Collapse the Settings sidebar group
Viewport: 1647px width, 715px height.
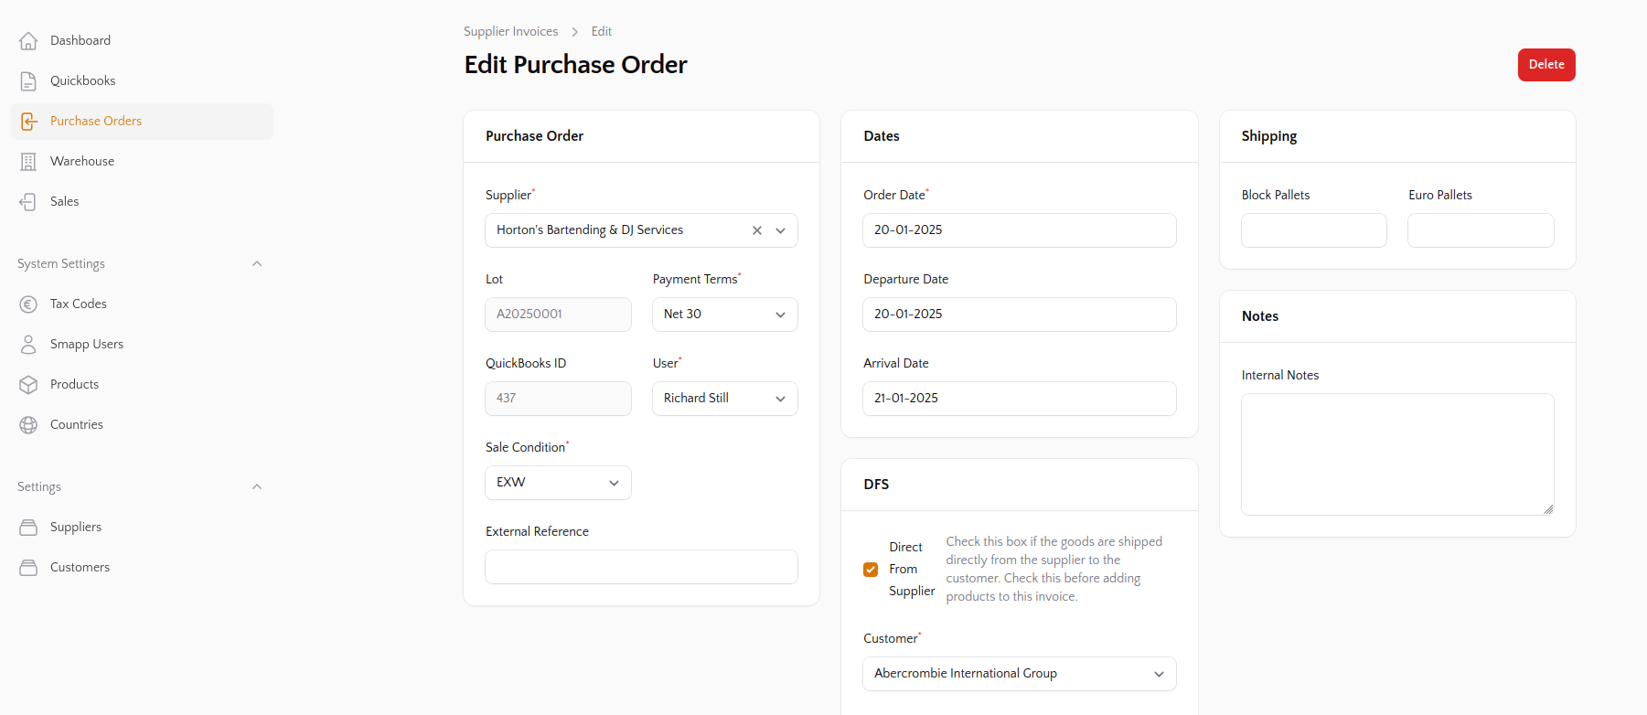pos(257,487)
